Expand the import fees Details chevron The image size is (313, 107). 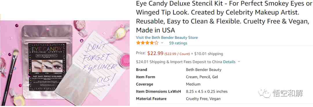coord(239,62)
